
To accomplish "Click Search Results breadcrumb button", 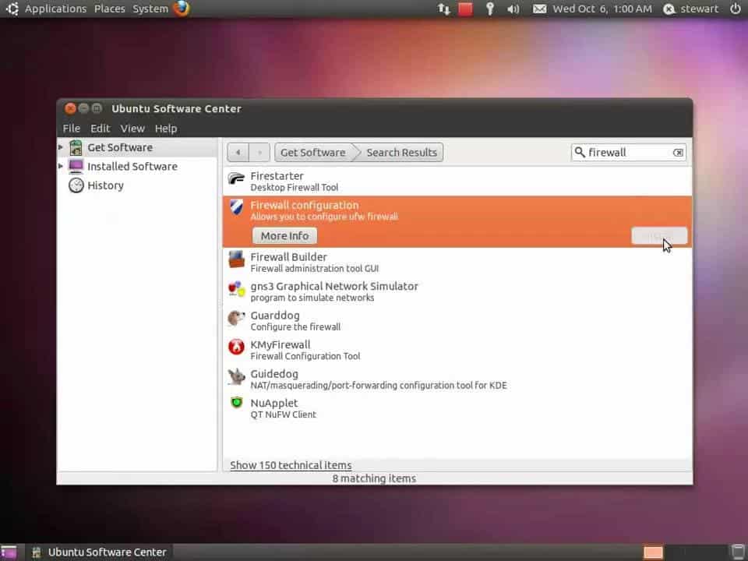I will click(402, 153).
